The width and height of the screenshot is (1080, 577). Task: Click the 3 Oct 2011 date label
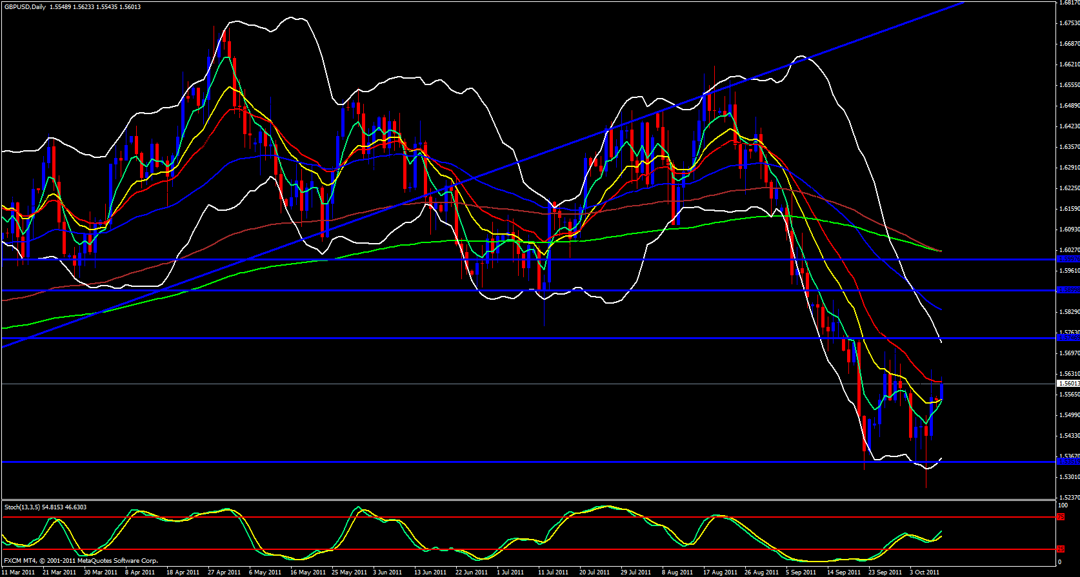click(925, 572)
